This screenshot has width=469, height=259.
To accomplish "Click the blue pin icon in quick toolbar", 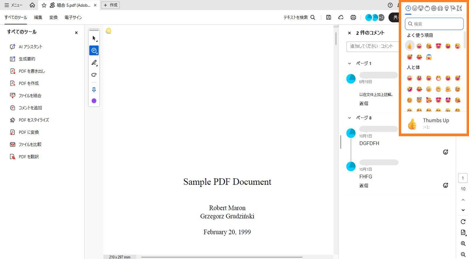I will coord(94,90).
